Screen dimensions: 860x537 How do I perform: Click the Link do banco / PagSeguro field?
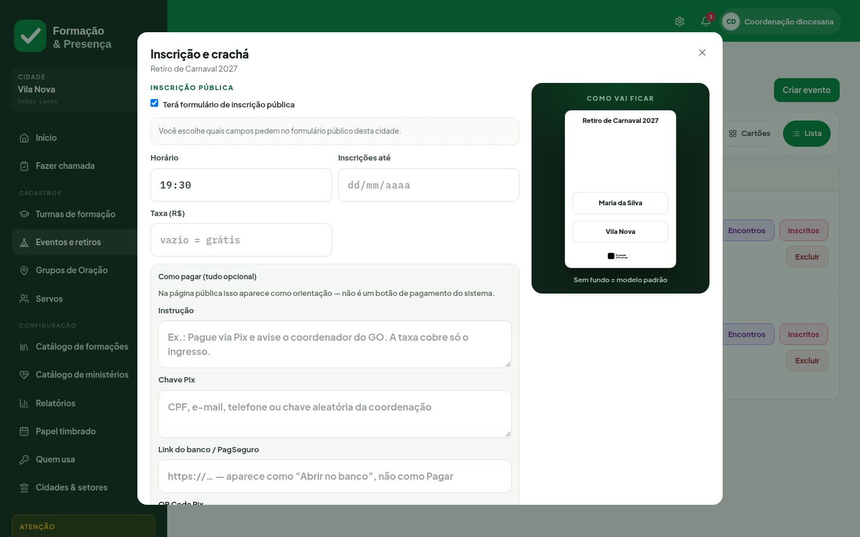coord(335,476)
